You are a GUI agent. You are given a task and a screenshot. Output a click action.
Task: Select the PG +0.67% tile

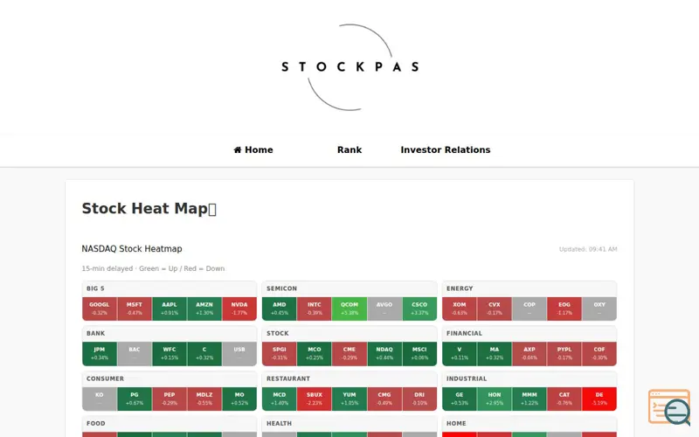pyautogui.click(x=135, y=399)
